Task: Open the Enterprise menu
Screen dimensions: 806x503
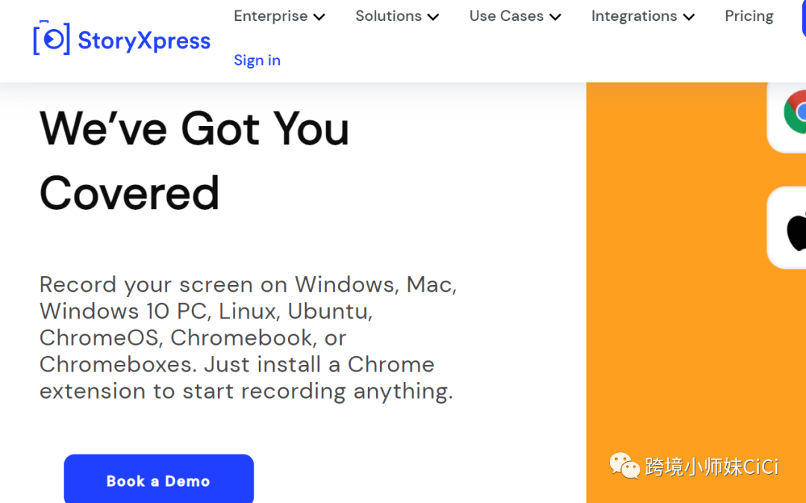Action: tap(270, 16)
